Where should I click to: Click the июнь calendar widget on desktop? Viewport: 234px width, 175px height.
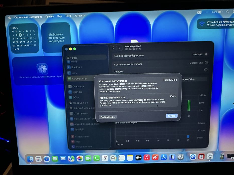click(x=24, y=39)
